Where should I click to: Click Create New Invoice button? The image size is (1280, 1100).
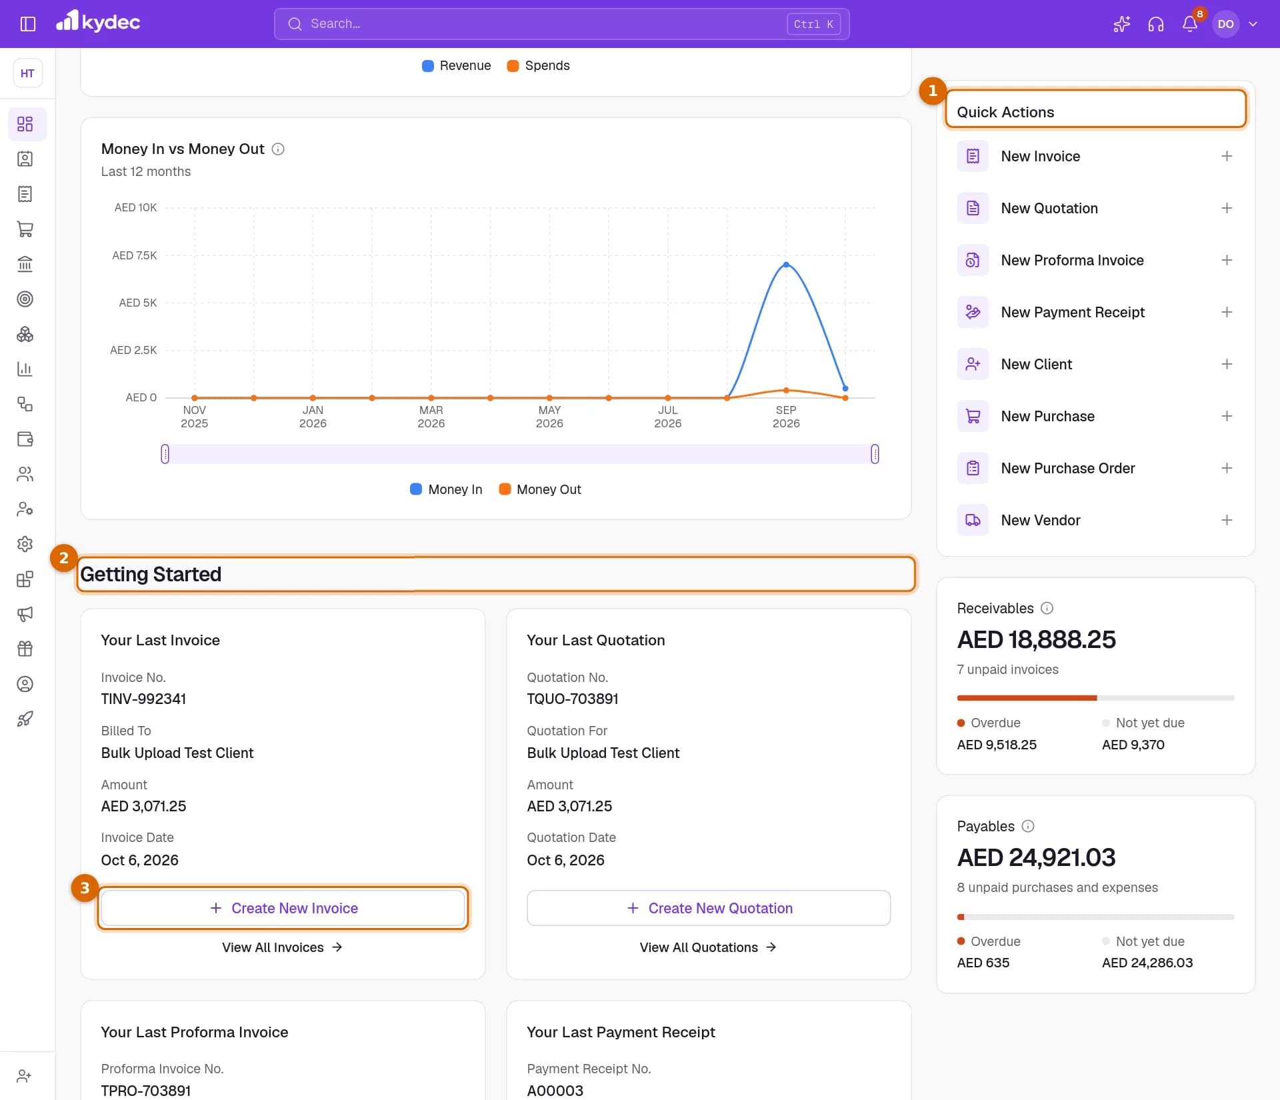[x=283, y=908]
